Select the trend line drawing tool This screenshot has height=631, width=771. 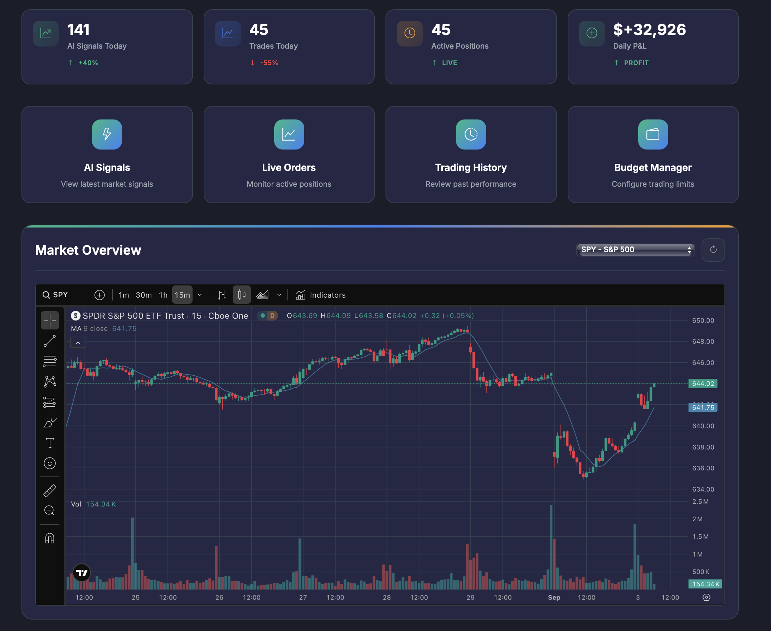click(x=50, y=341)
